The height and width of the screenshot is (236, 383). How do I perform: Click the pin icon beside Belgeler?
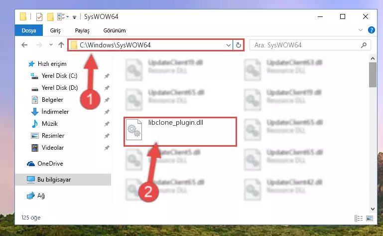[x=107, y=100]
